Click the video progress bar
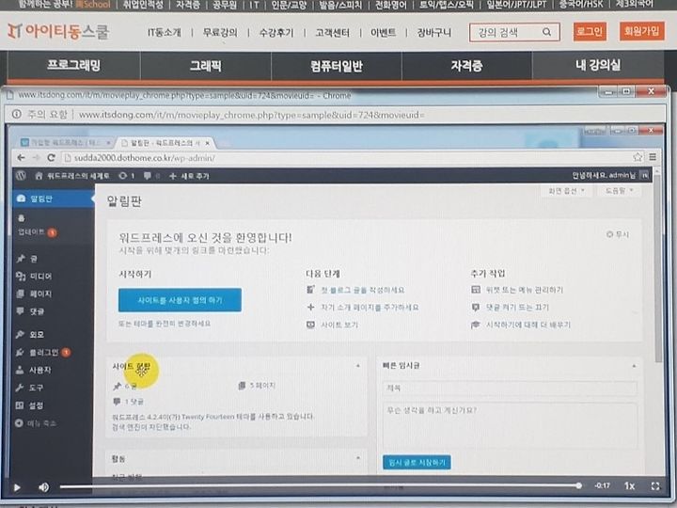Image resolution: width=677 pixels, height=508 pixels. coord(321,486)
